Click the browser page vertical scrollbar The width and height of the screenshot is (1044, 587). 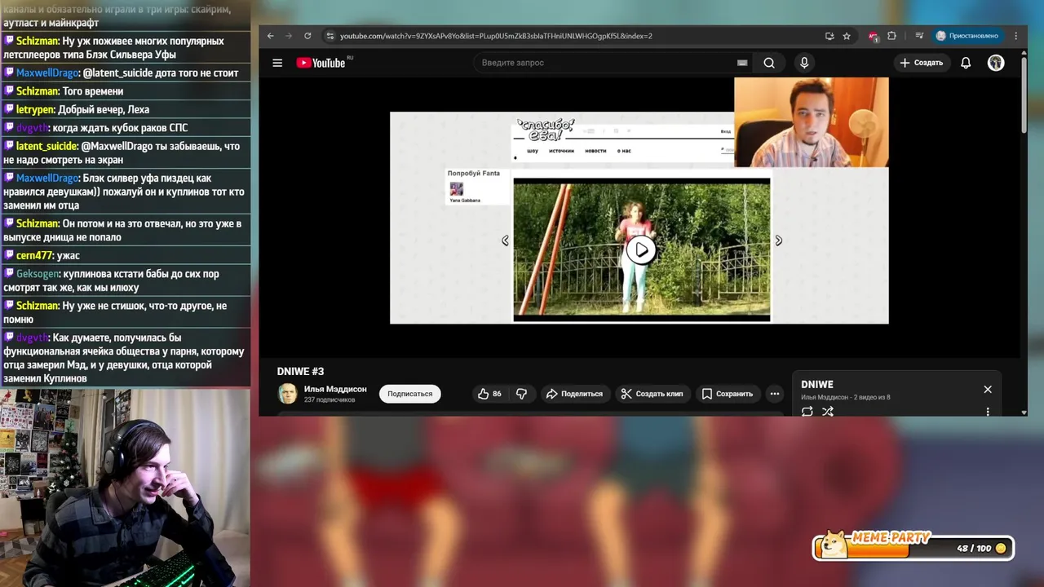(1024, 94)
